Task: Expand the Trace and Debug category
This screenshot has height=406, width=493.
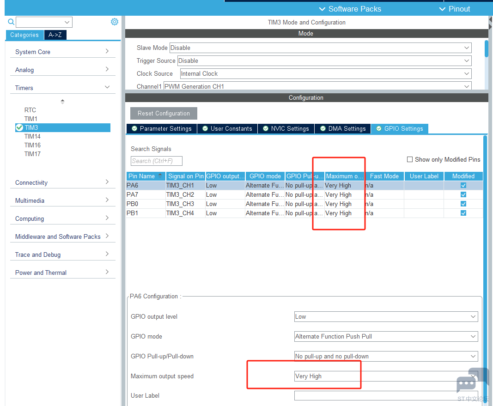Action: 62,254
